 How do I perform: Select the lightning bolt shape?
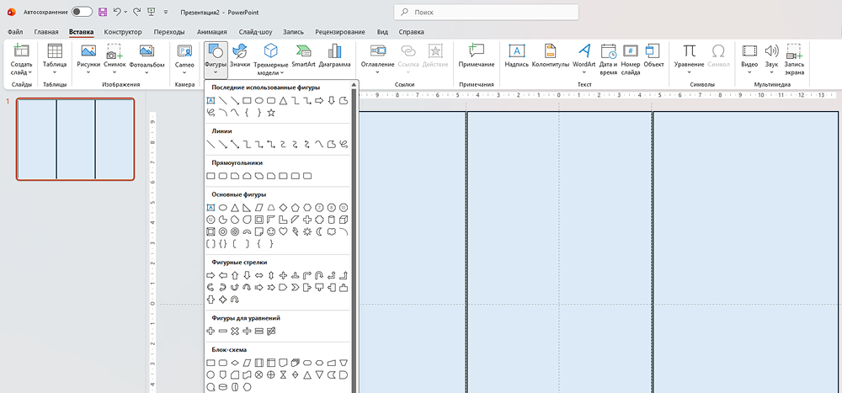[296, 232]
